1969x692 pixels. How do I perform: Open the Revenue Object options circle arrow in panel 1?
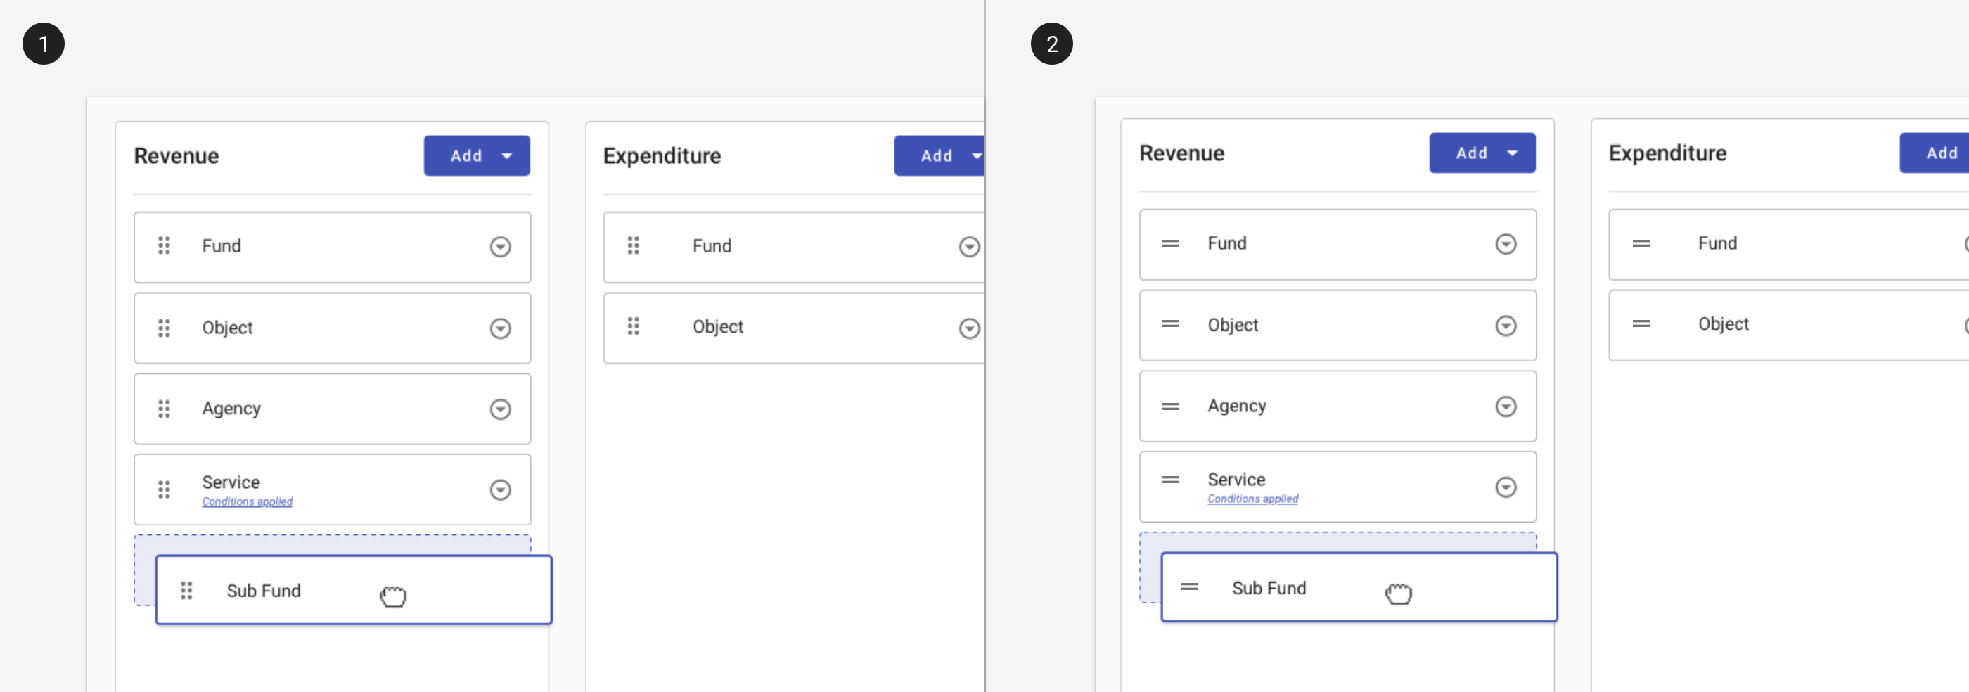500,329
